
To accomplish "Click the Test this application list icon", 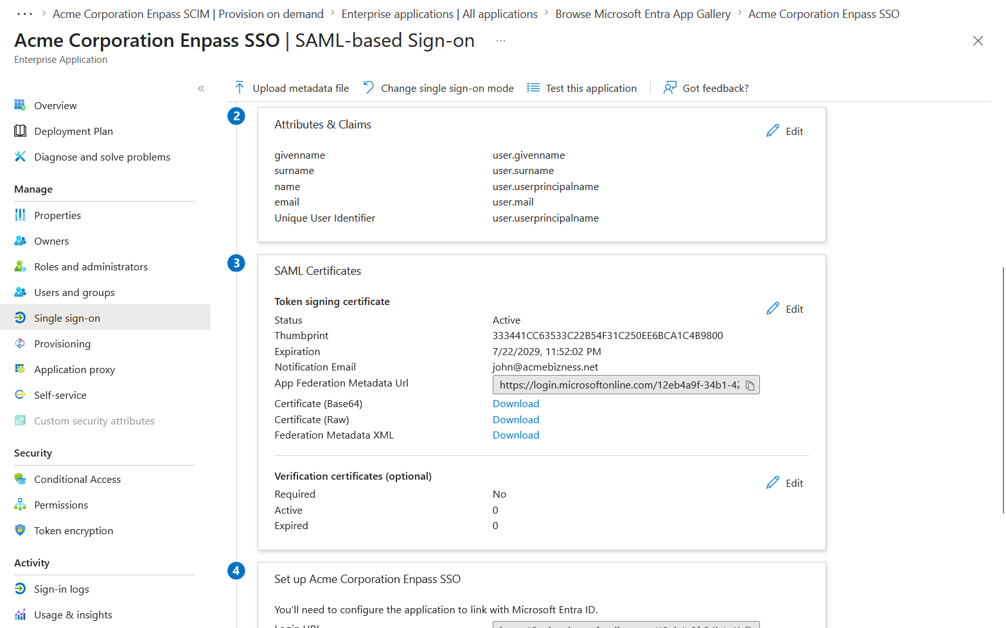I will [x=533, y=87].
